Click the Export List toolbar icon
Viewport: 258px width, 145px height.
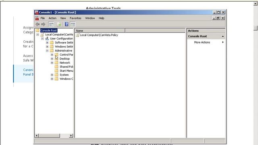coord(59,24)
